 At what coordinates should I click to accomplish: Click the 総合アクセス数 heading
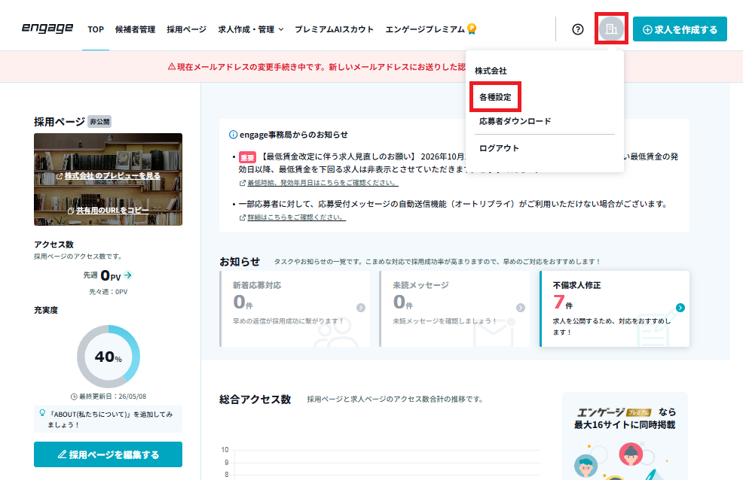(x=255, y=399)
